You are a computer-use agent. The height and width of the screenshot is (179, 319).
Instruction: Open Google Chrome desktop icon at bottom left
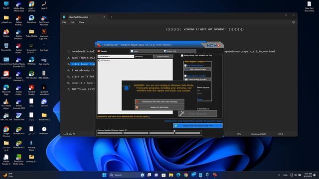pos(6,132)
